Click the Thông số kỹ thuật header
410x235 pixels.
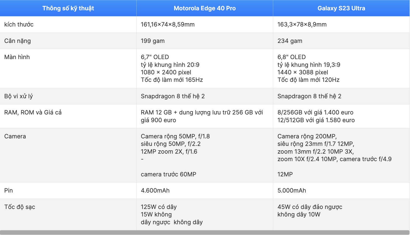(68, 8)
